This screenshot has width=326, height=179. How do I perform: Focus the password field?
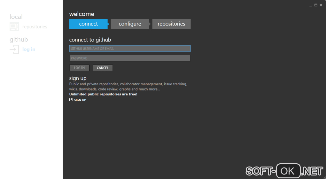(x=130, y=58)
